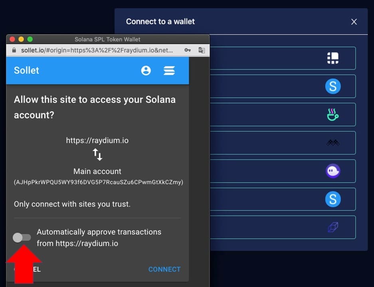Click the translate icon in the address bar

coord(202,50)
